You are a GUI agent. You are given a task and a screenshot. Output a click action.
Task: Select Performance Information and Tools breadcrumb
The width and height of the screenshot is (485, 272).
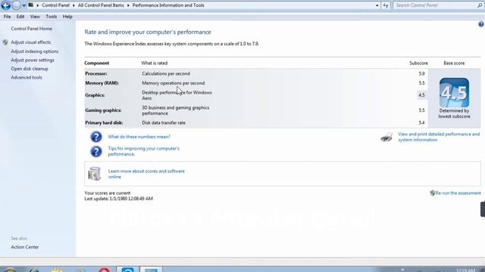168,5
